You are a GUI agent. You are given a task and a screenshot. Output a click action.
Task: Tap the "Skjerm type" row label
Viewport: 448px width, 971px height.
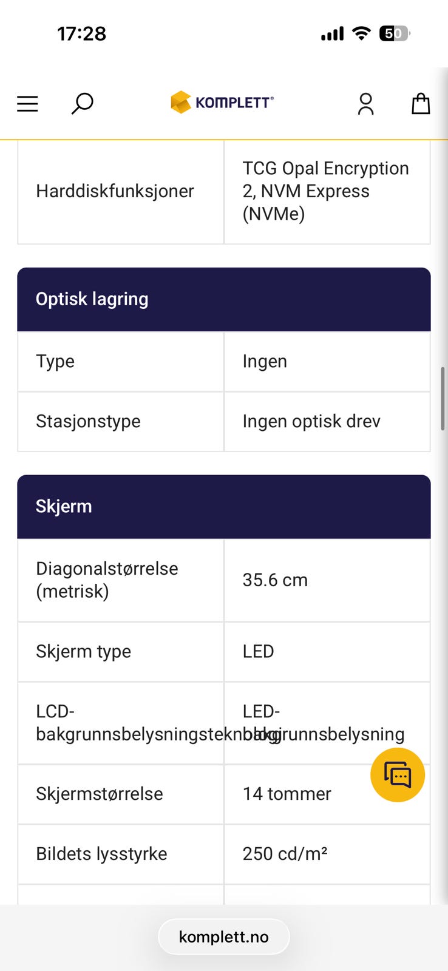83,651
